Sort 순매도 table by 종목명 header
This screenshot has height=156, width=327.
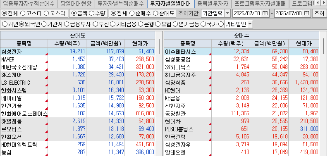[24, 43]
